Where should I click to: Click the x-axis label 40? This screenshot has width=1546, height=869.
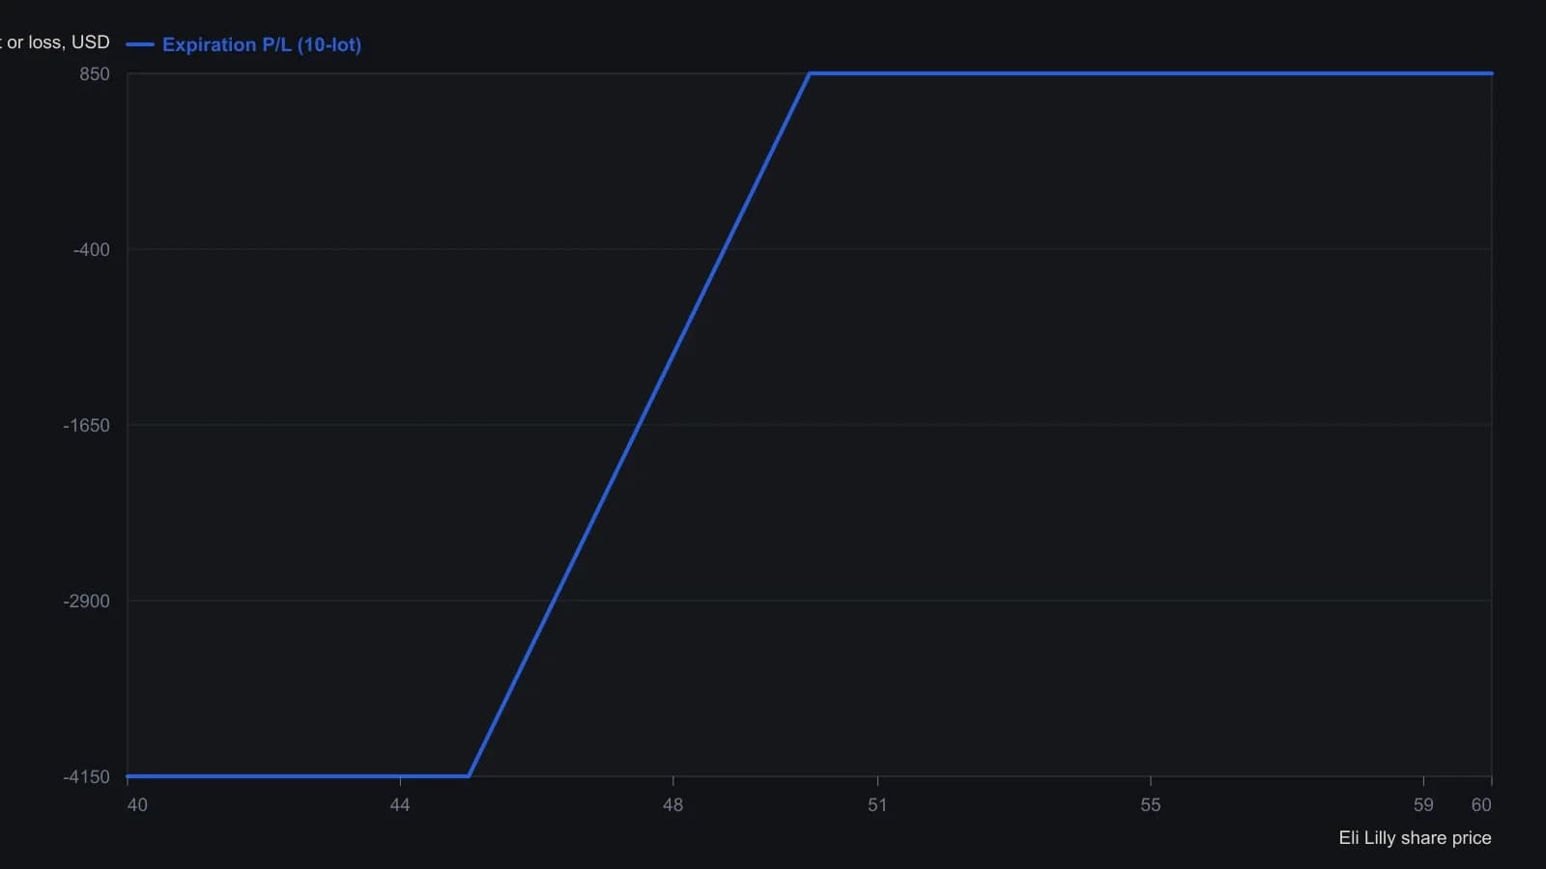point(137,805)
